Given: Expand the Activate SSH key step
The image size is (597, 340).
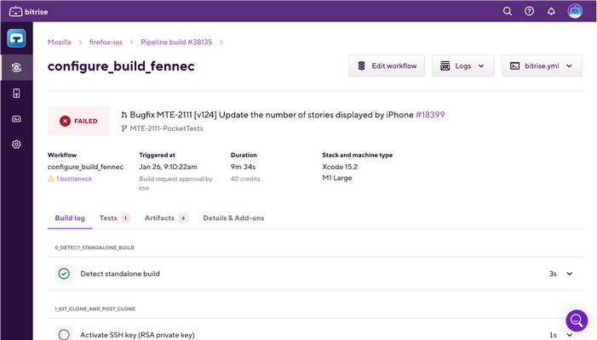Looking at the screenshot, I should pos(570,335).
